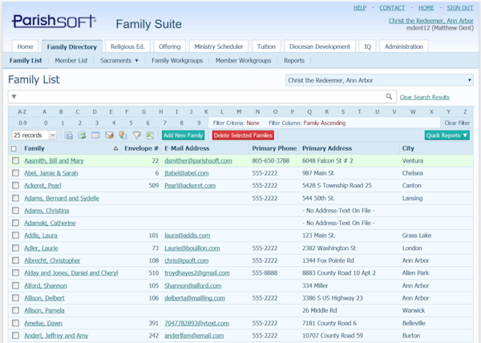Open the Administration tab
The width and height of the screenshot is (481, 343).
(x=404, y=46)
